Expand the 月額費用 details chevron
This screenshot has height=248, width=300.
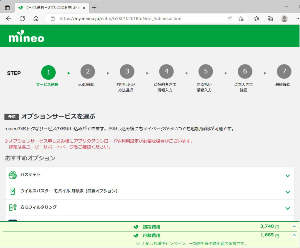point(294,235)
